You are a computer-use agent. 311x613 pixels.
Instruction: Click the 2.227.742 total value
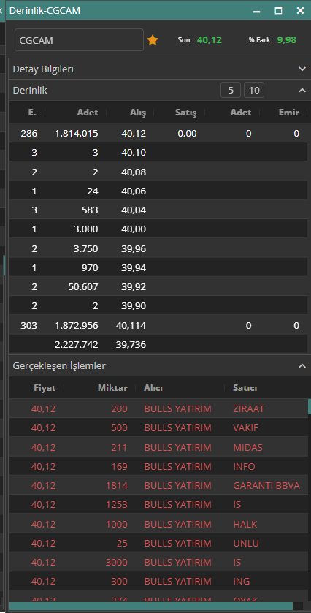pyautogui.click(x=77, y=344)
